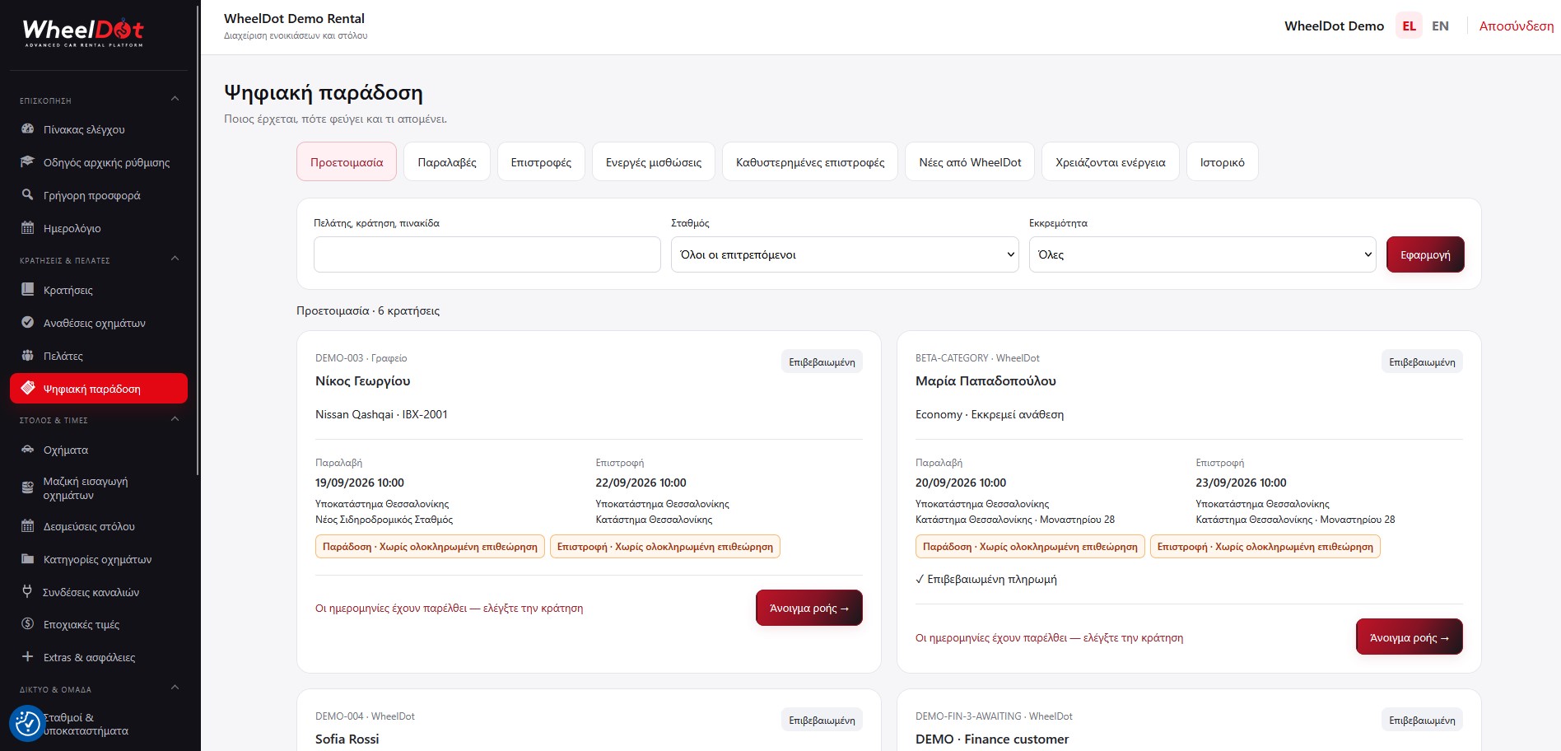Screen dimensions: 1561x751
Task: Click the sidebar scrollbar
Action: coord(198,239)
